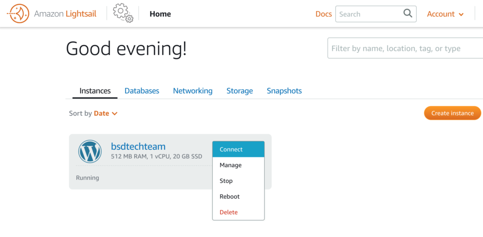Open the bsdtechteam instance name link
Image resolution: width=483 pixels, height=237 pixels.
[138, 146]
